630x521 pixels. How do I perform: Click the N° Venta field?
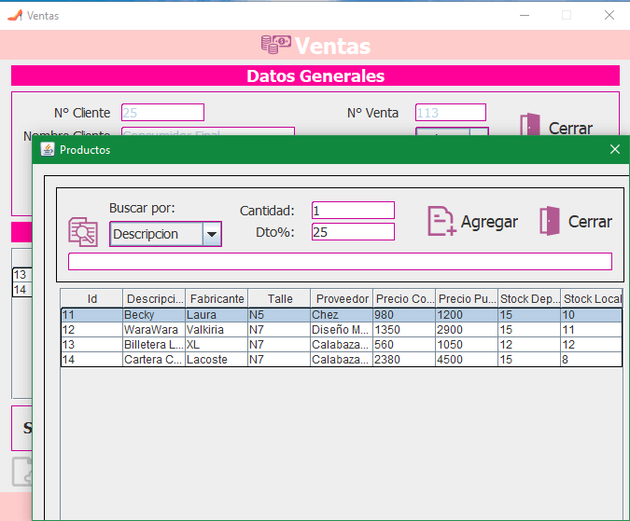(x=450, y=113)
